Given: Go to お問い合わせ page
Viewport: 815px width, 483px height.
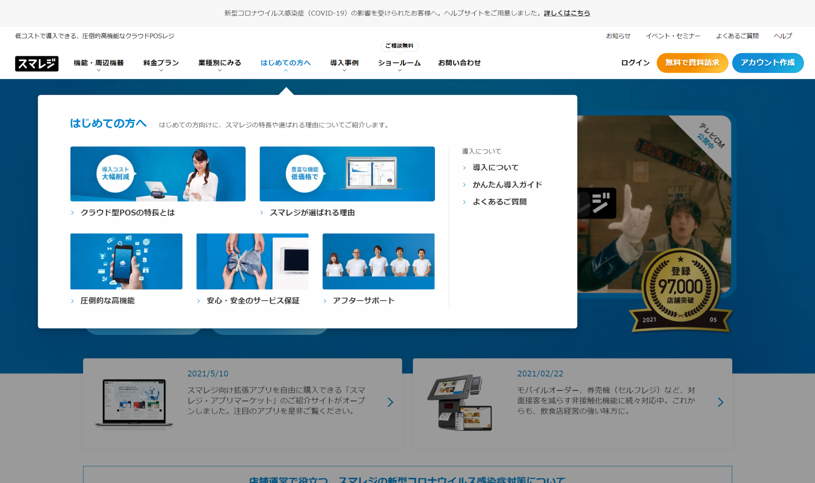Looking at the screenshot, I should (459, 63).
